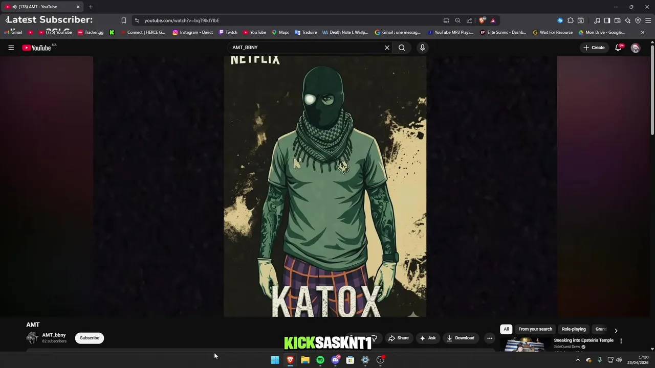Go to the YouTube home logo
655x368 pixels.
36,48
